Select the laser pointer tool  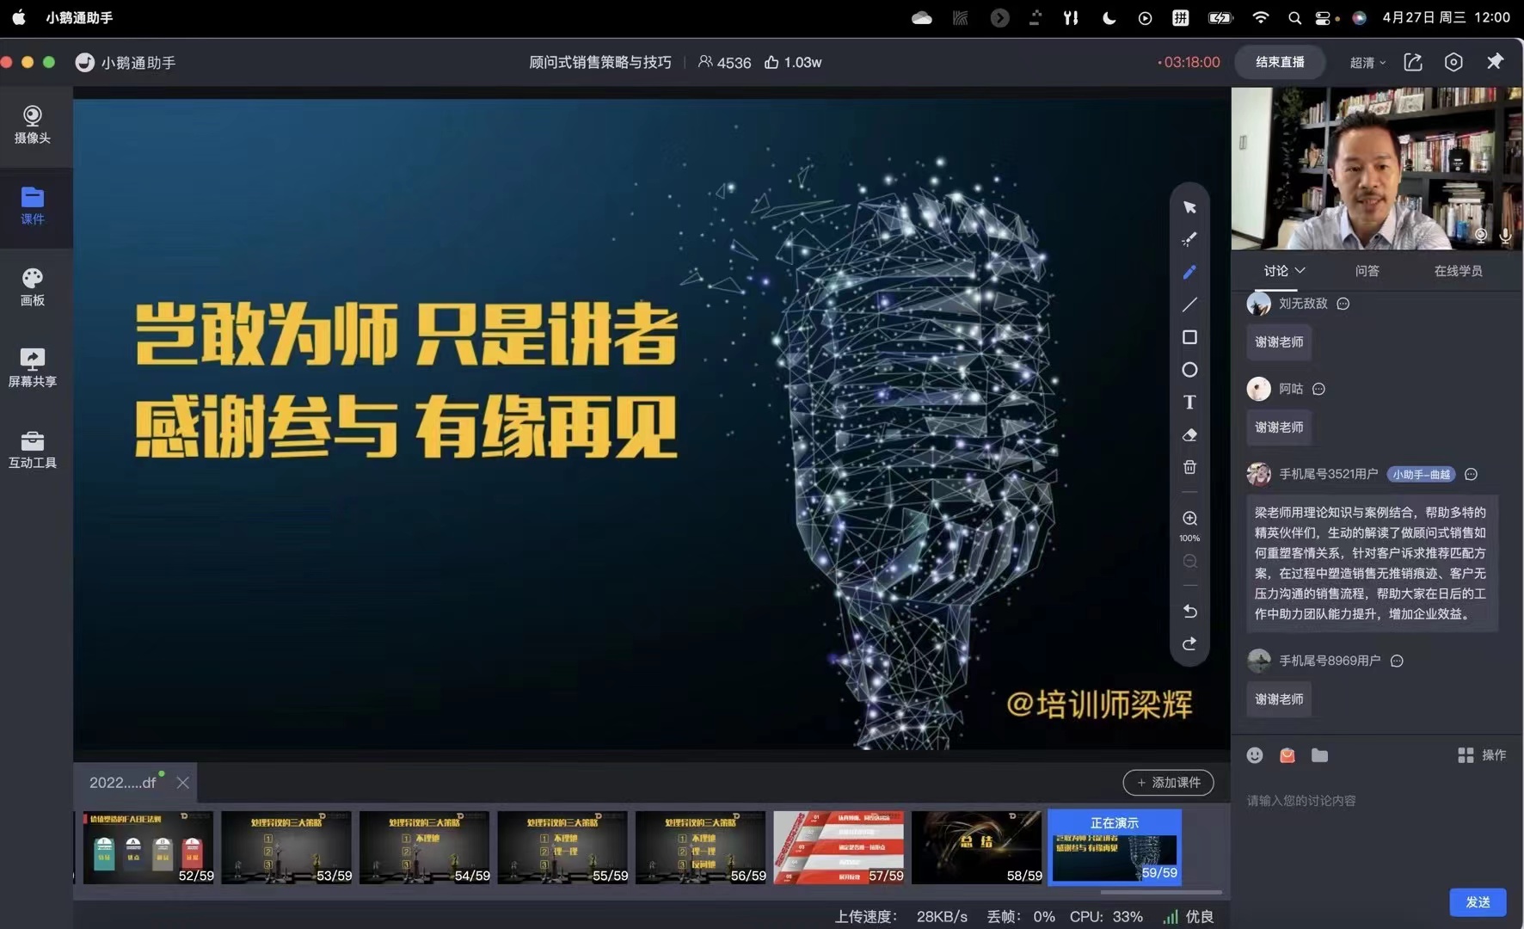coord(1189,239)
